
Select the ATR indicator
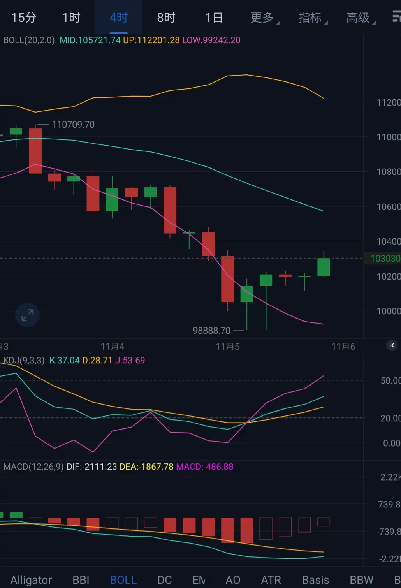[271, 580]
